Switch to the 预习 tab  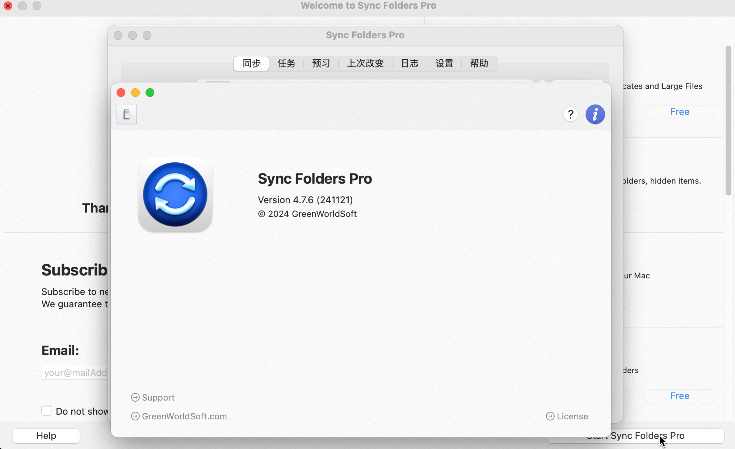pyautogui.click(x=321, y=64)
